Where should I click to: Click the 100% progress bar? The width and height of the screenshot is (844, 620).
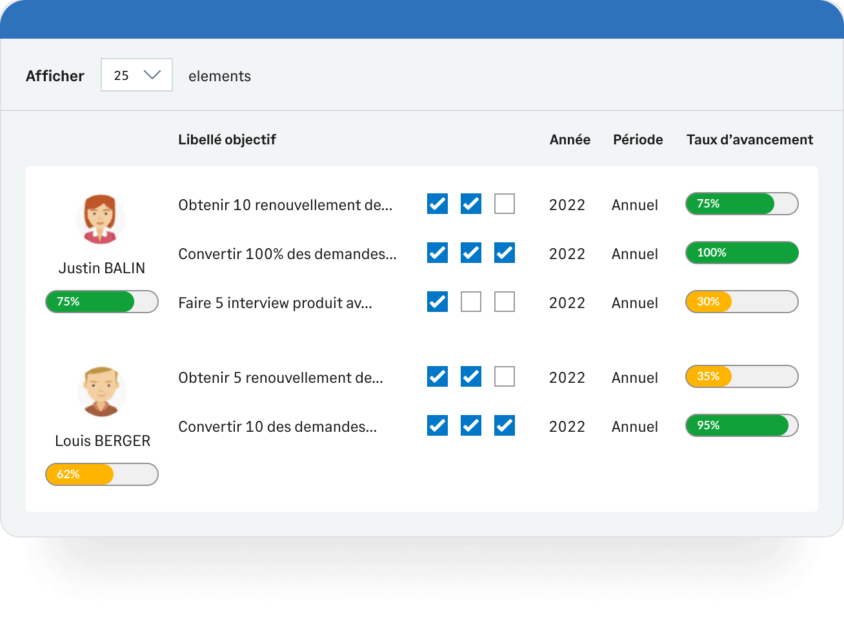(x=742, y=253)
